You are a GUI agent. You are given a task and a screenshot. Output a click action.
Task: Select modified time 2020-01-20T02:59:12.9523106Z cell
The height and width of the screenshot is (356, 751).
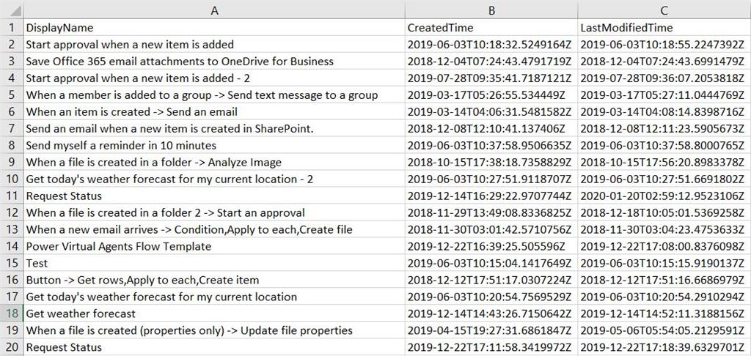point(664,196)
